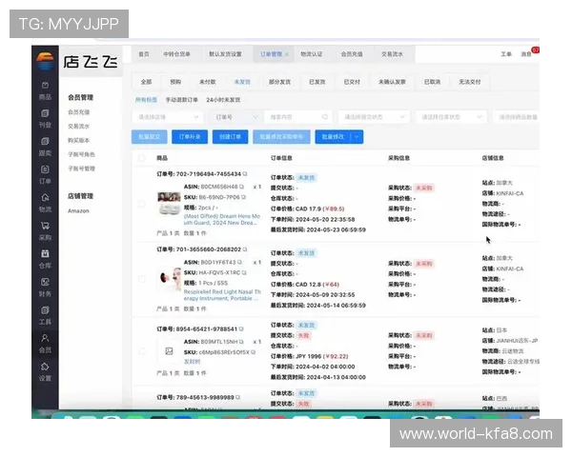Filter by 24小时未发货 tag
This screenshot has height=457, width=572.
click(223, 100)
